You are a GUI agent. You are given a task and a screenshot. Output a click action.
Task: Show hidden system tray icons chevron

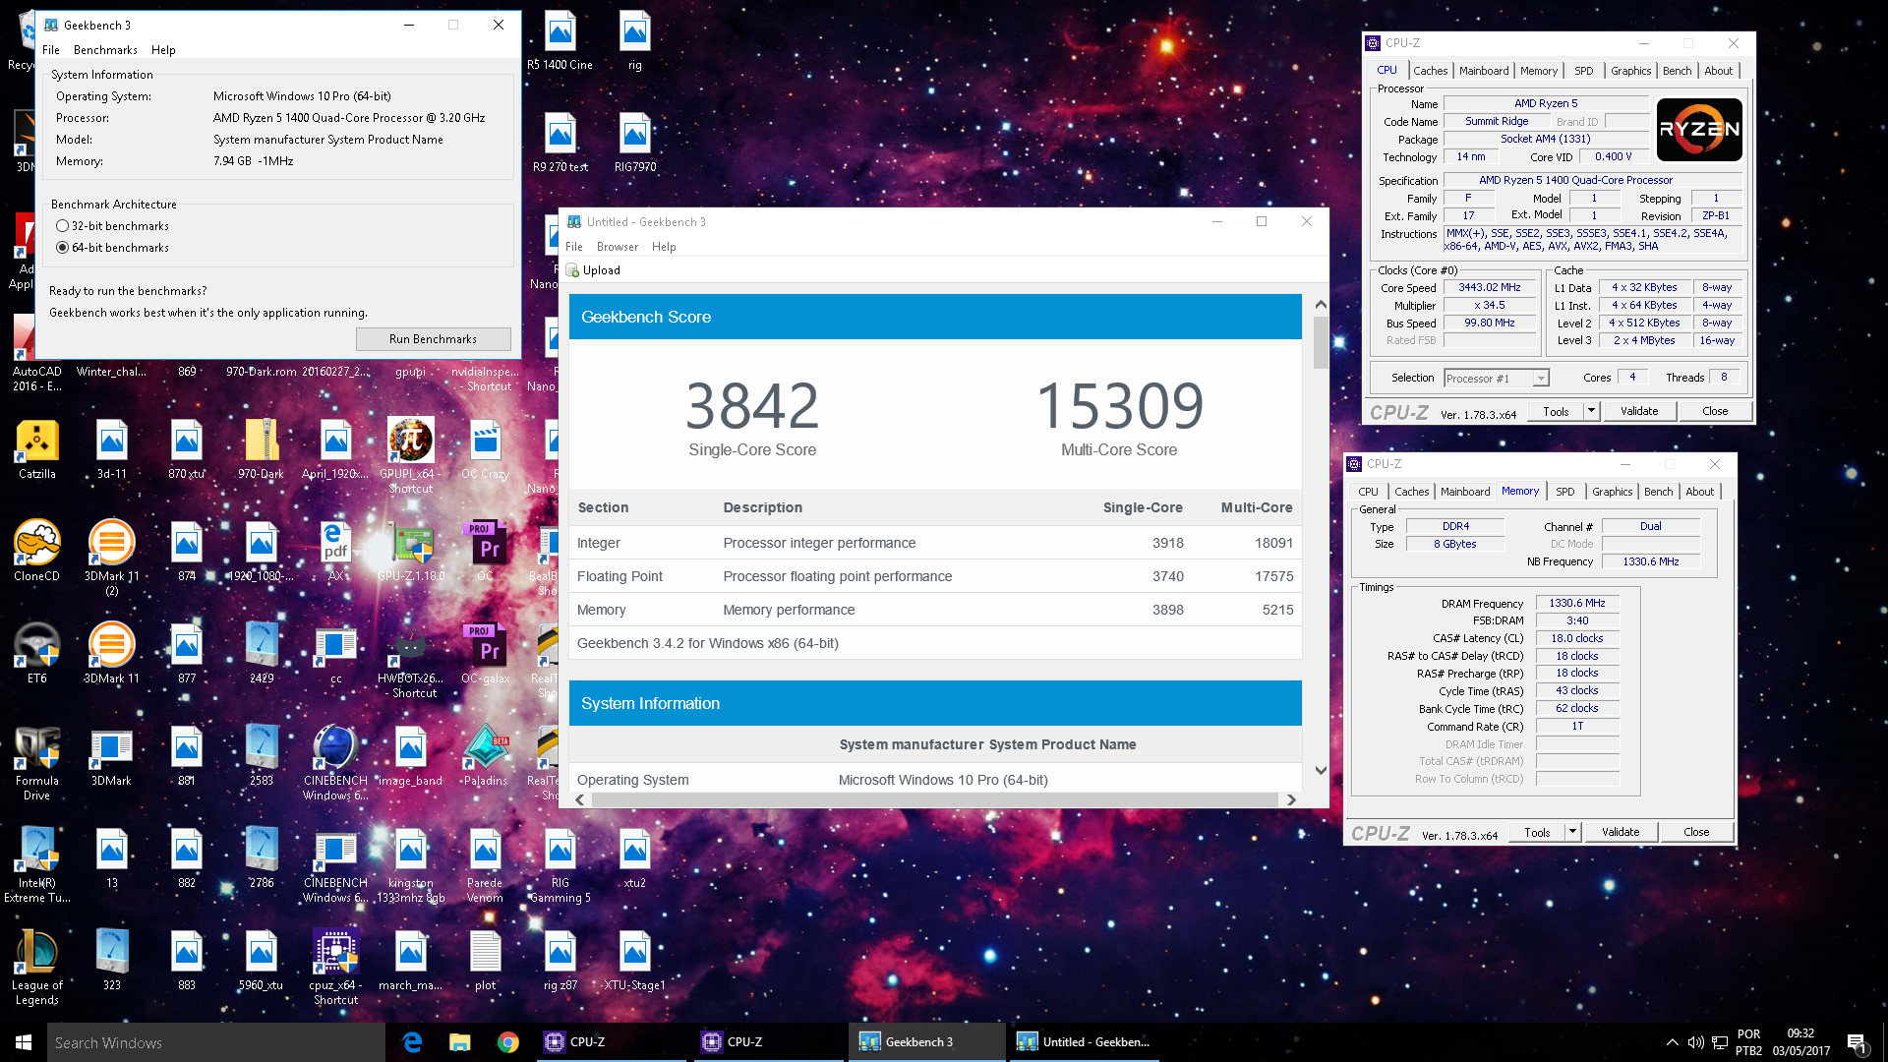pos(1672,1042)
